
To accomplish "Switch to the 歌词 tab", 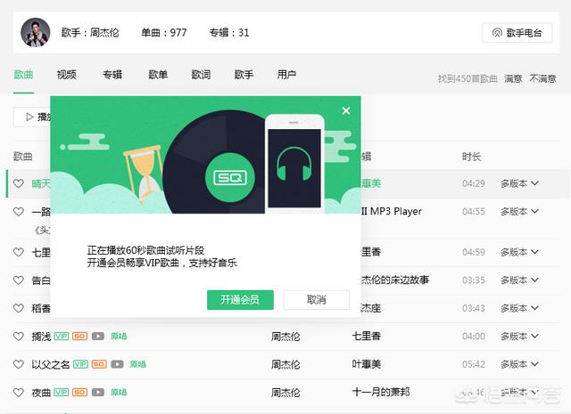I will [201, 75].
